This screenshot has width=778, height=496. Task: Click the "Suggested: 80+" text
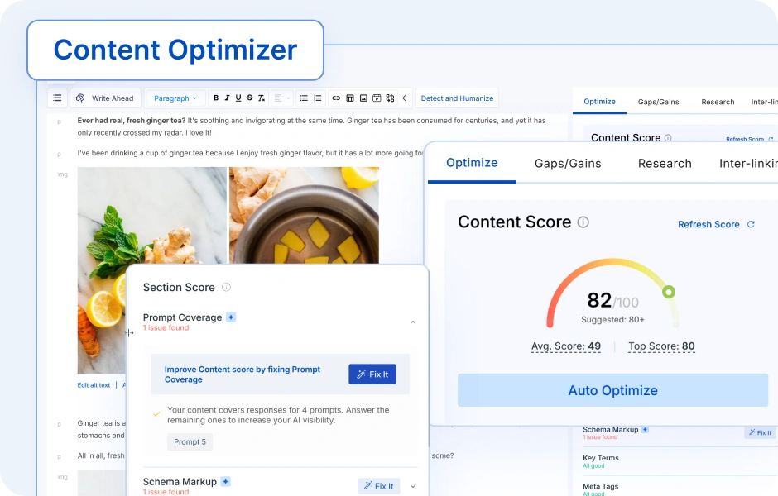612,320
